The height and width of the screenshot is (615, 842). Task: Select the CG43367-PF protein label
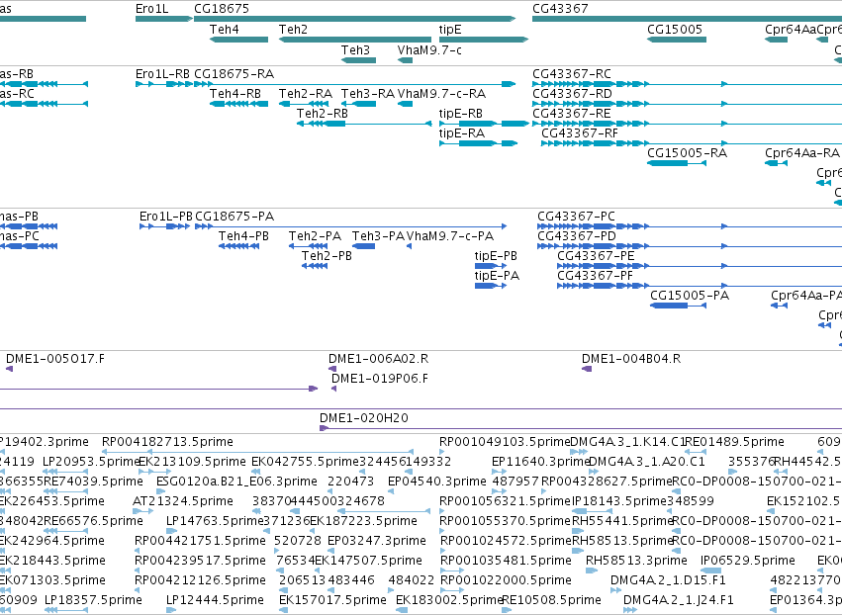pyautogui.click(x=596, y=277)
